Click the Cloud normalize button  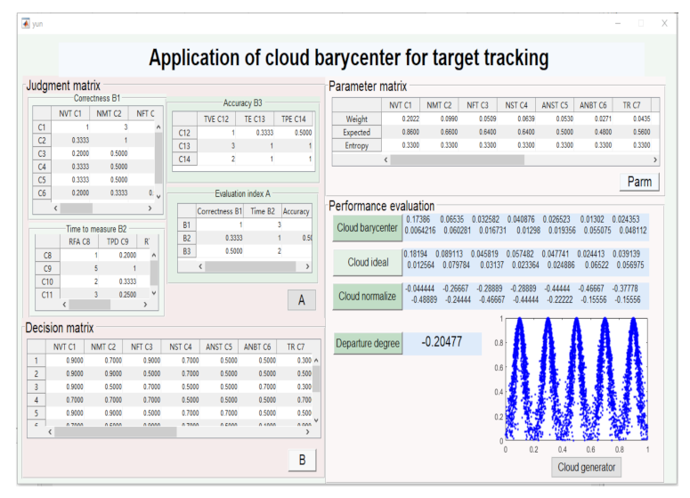366,296
